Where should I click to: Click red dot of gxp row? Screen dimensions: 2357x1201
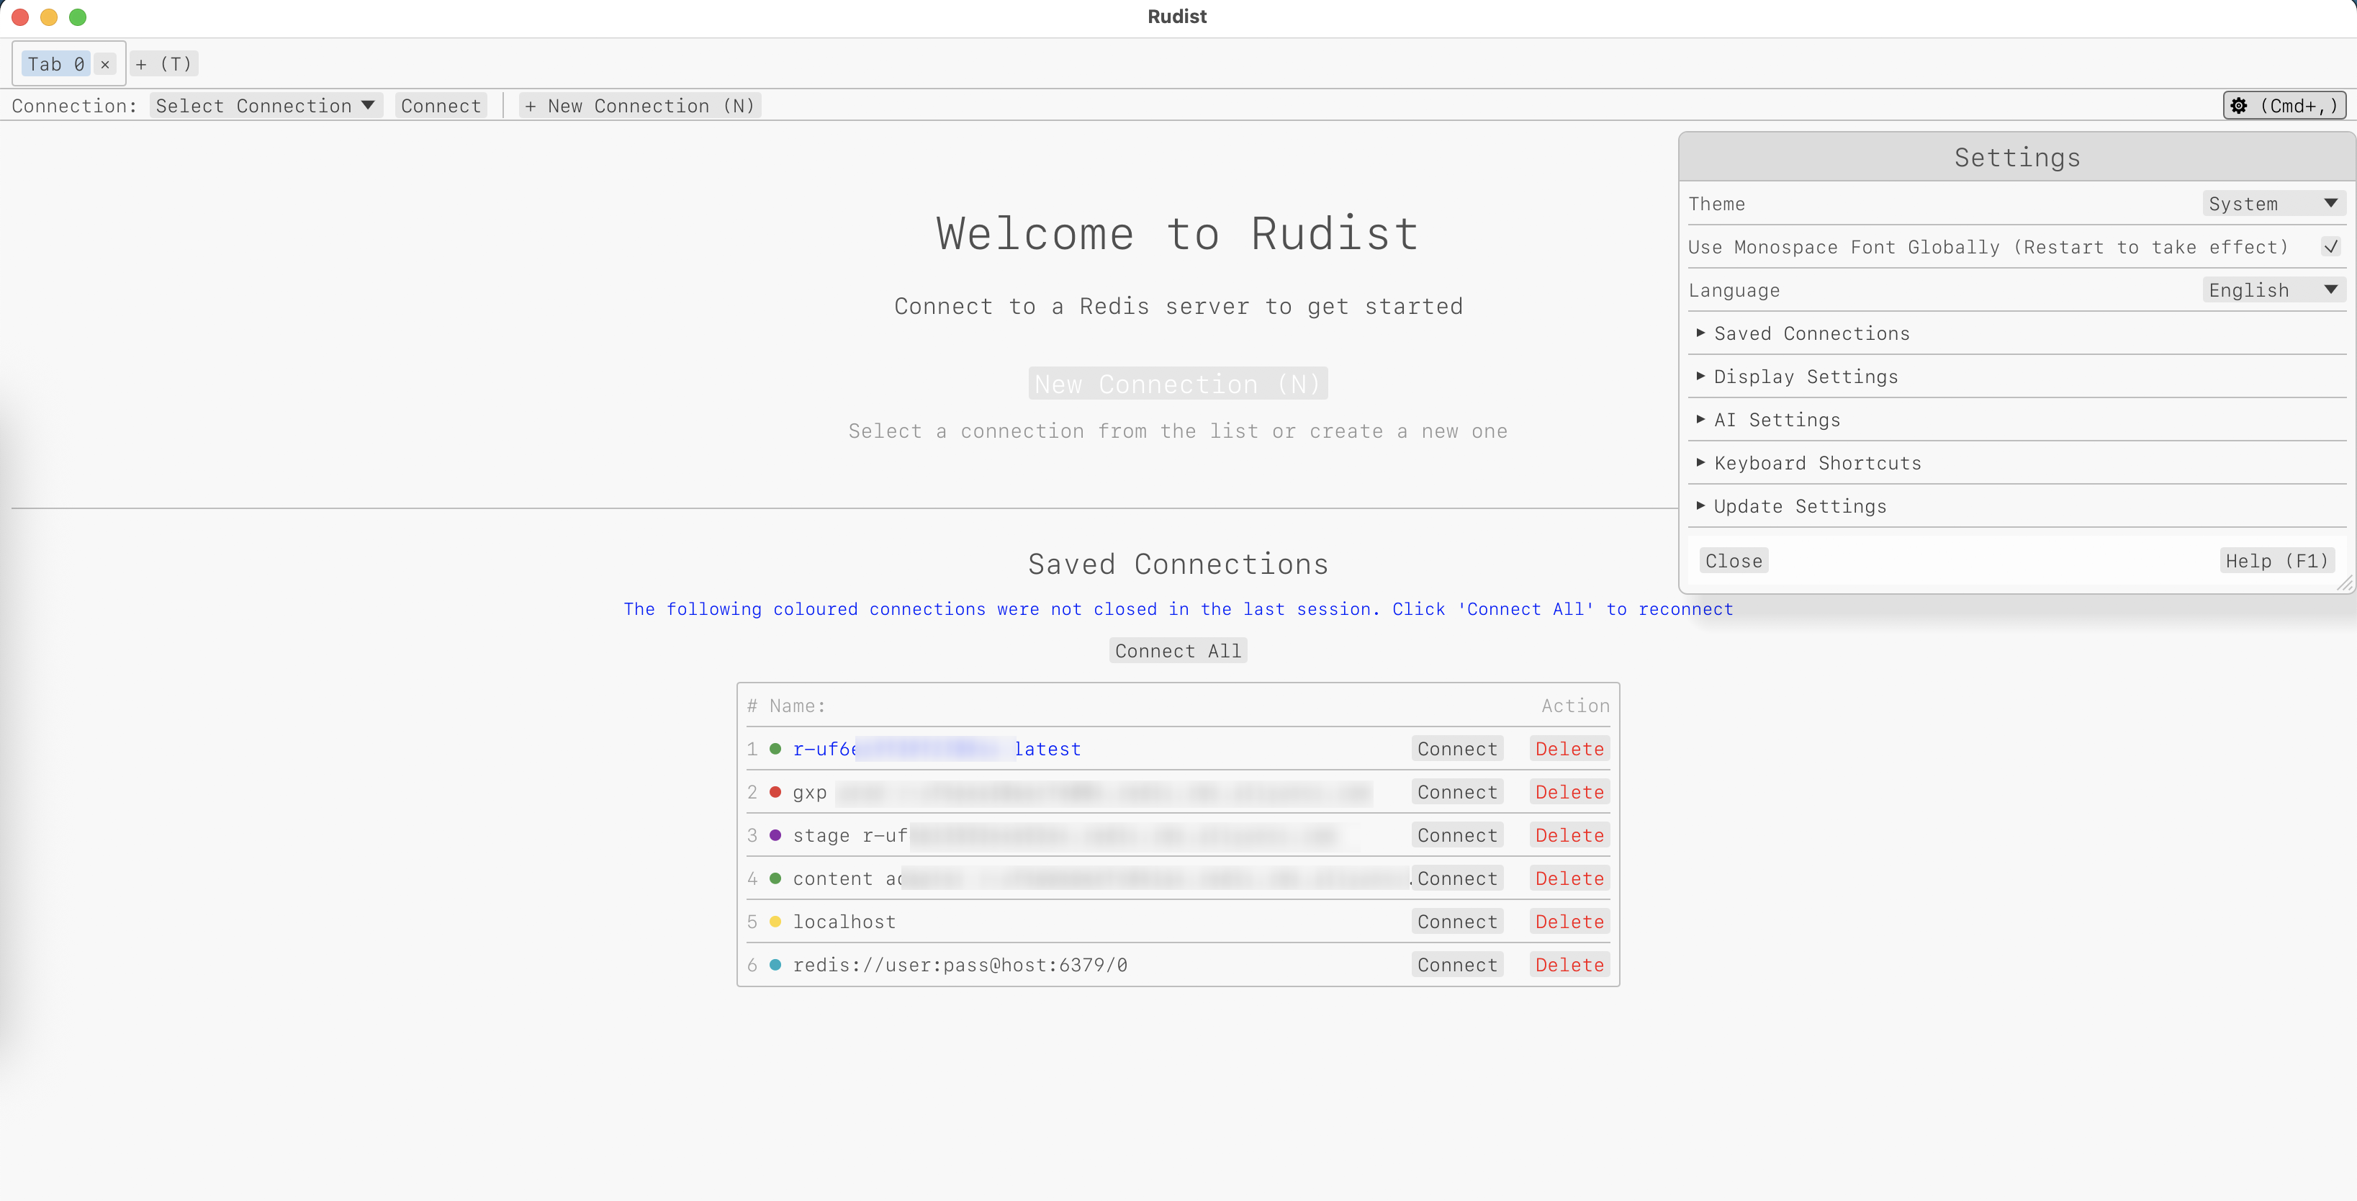click(x=775, y=792)
